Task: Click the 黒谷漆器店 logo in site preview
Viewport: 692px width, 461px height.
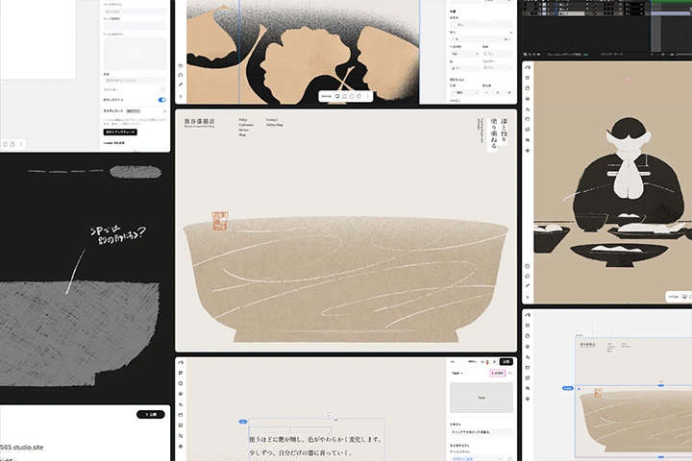Action: coord(200,122)
